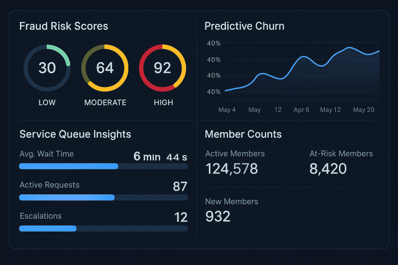Click the Member Counts heading
The height and width of the screenshot is (265, 398).
click(243, 134)
